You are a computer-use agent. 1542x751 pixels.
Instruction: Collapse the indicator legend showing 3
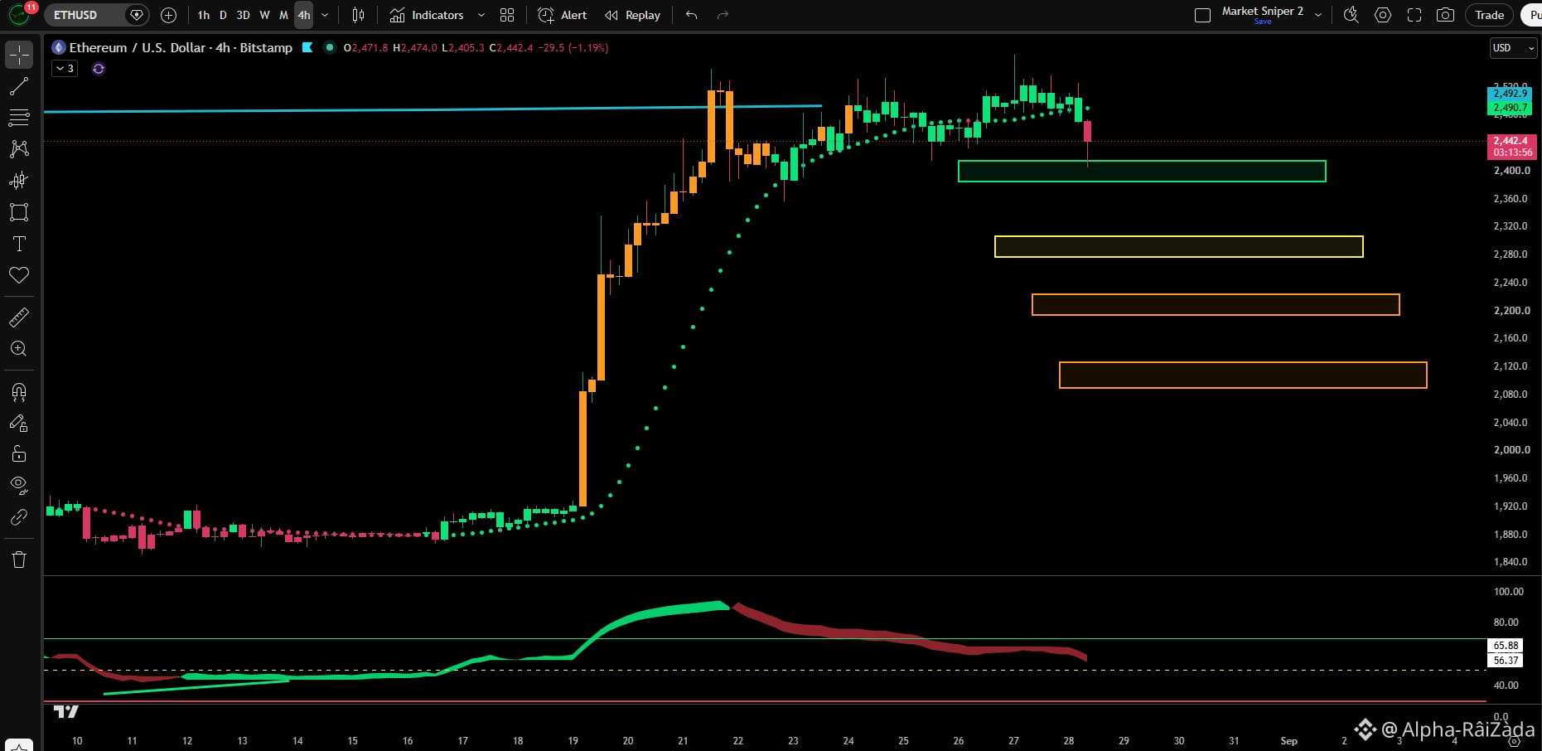pos(65,69)
